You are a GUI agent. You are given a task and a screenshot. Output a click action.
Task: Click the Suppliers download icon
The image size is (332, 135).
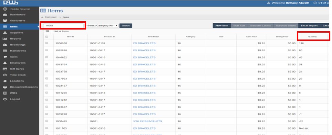(5, 33)
